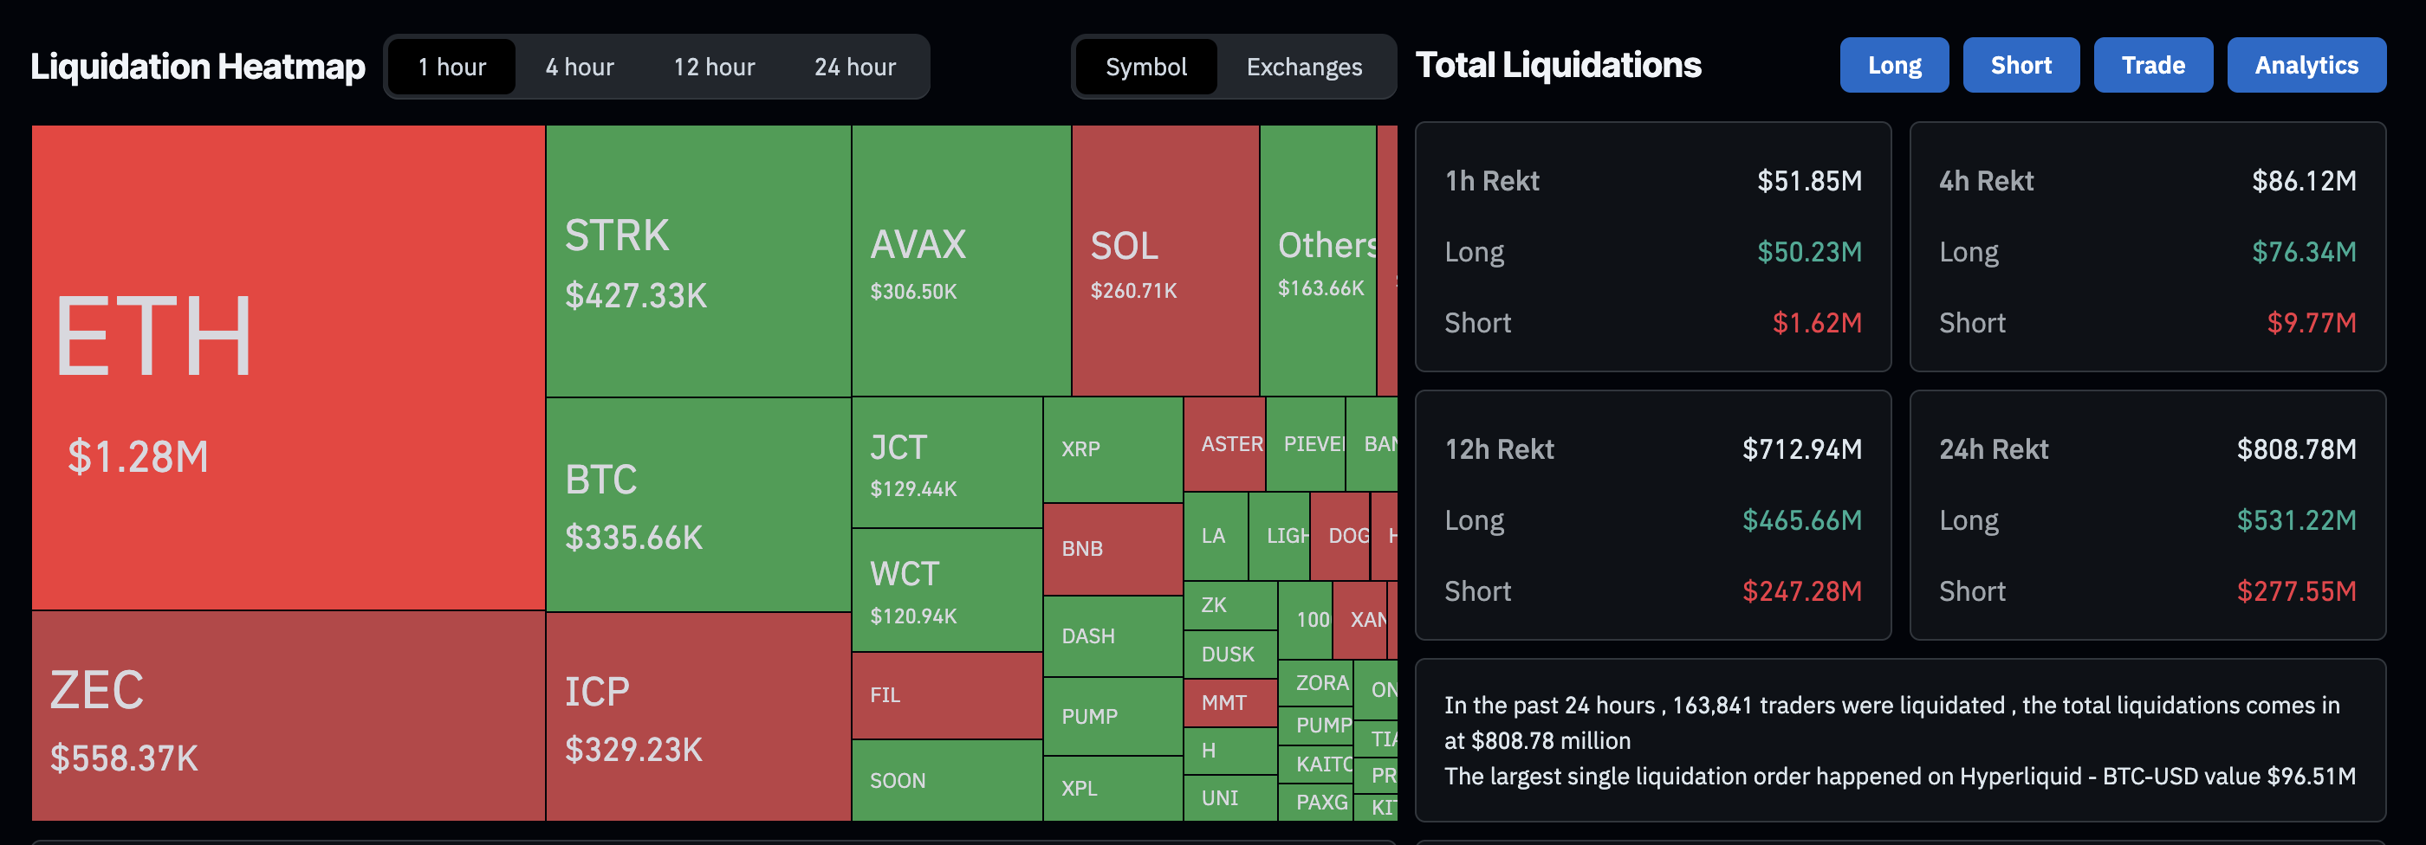
Task: Switch to the 12 hour timeframe
Action: 714,67
